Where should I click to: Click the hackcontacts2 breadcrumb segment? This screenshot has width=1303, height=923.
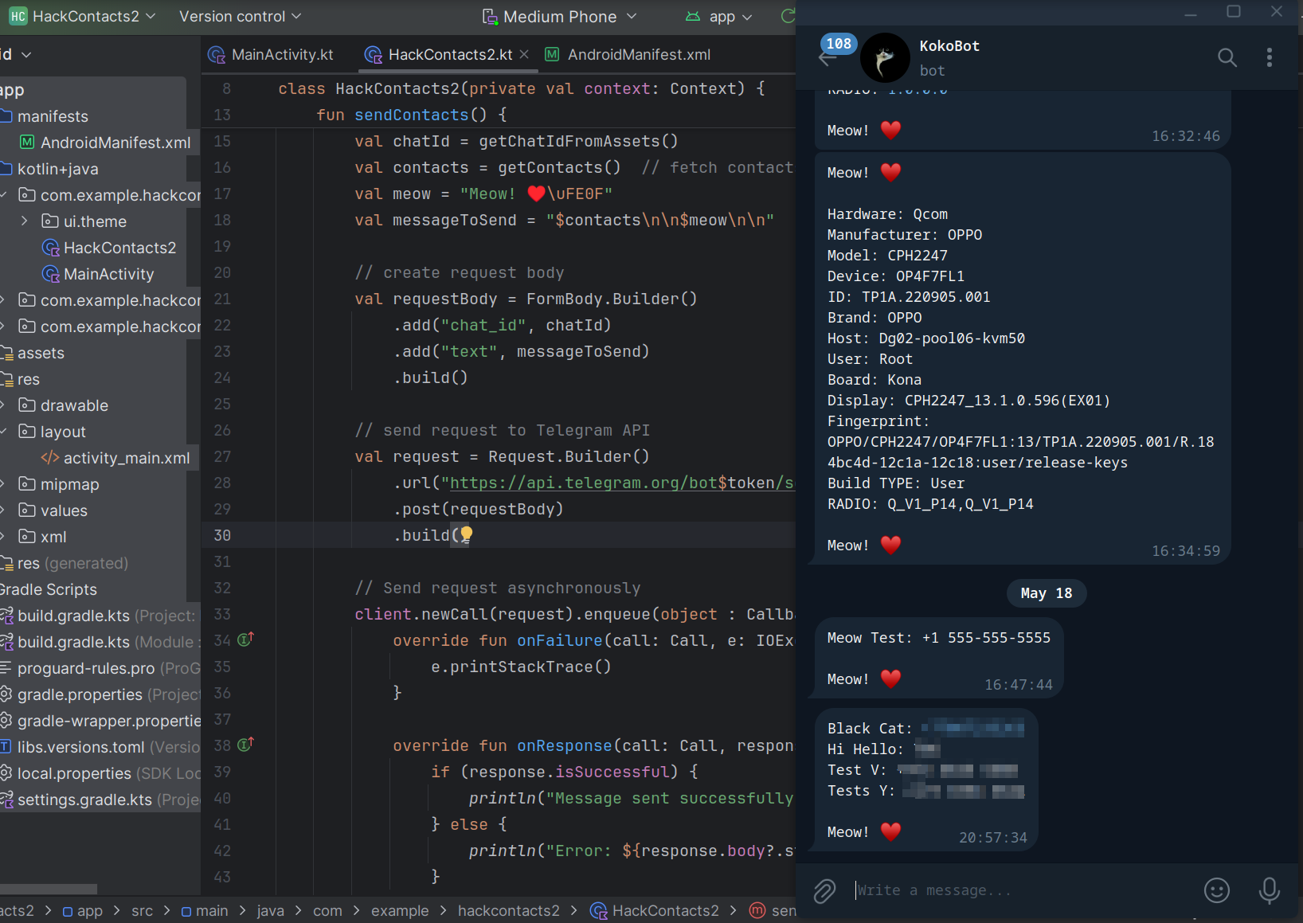point(508,910)
